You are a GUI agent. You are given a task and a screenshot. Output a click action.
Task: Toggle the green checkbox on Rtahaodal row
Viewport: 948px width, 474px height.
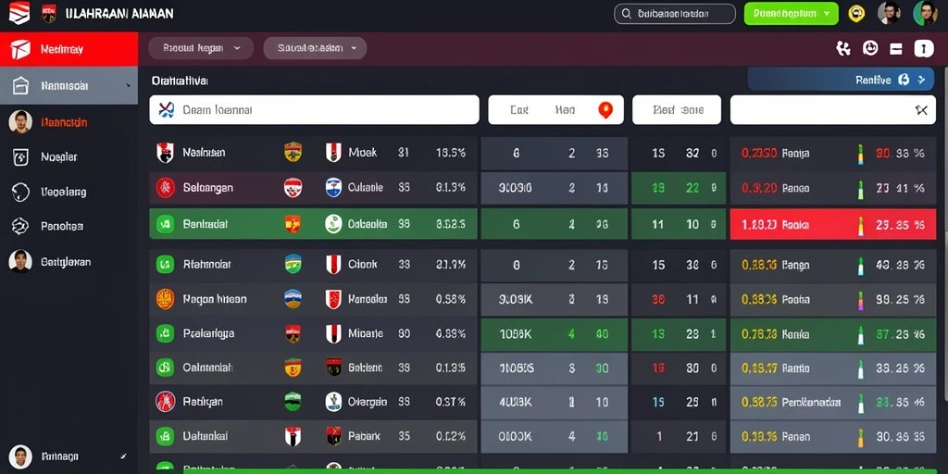(165, 264)
